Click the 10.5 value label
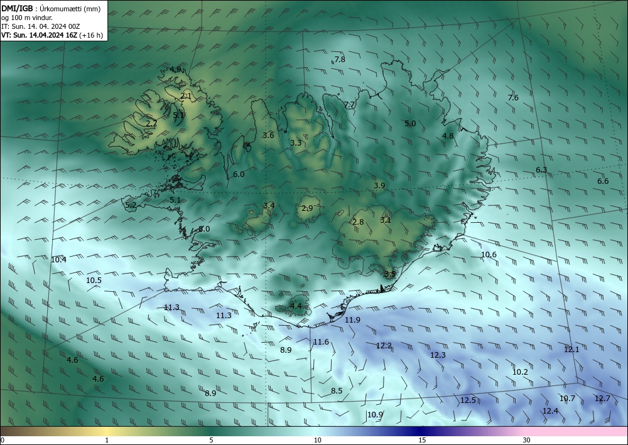The width and height of the screenshot is (628, 445). coord(94,280)
